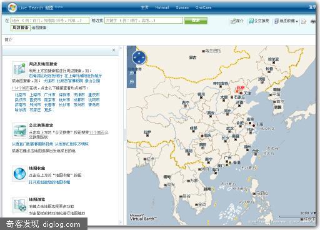Image resolution: width=320 pixels, height=230 pixels.
Task: Click the 简介 toolbar icon
Action: [237, 21]
